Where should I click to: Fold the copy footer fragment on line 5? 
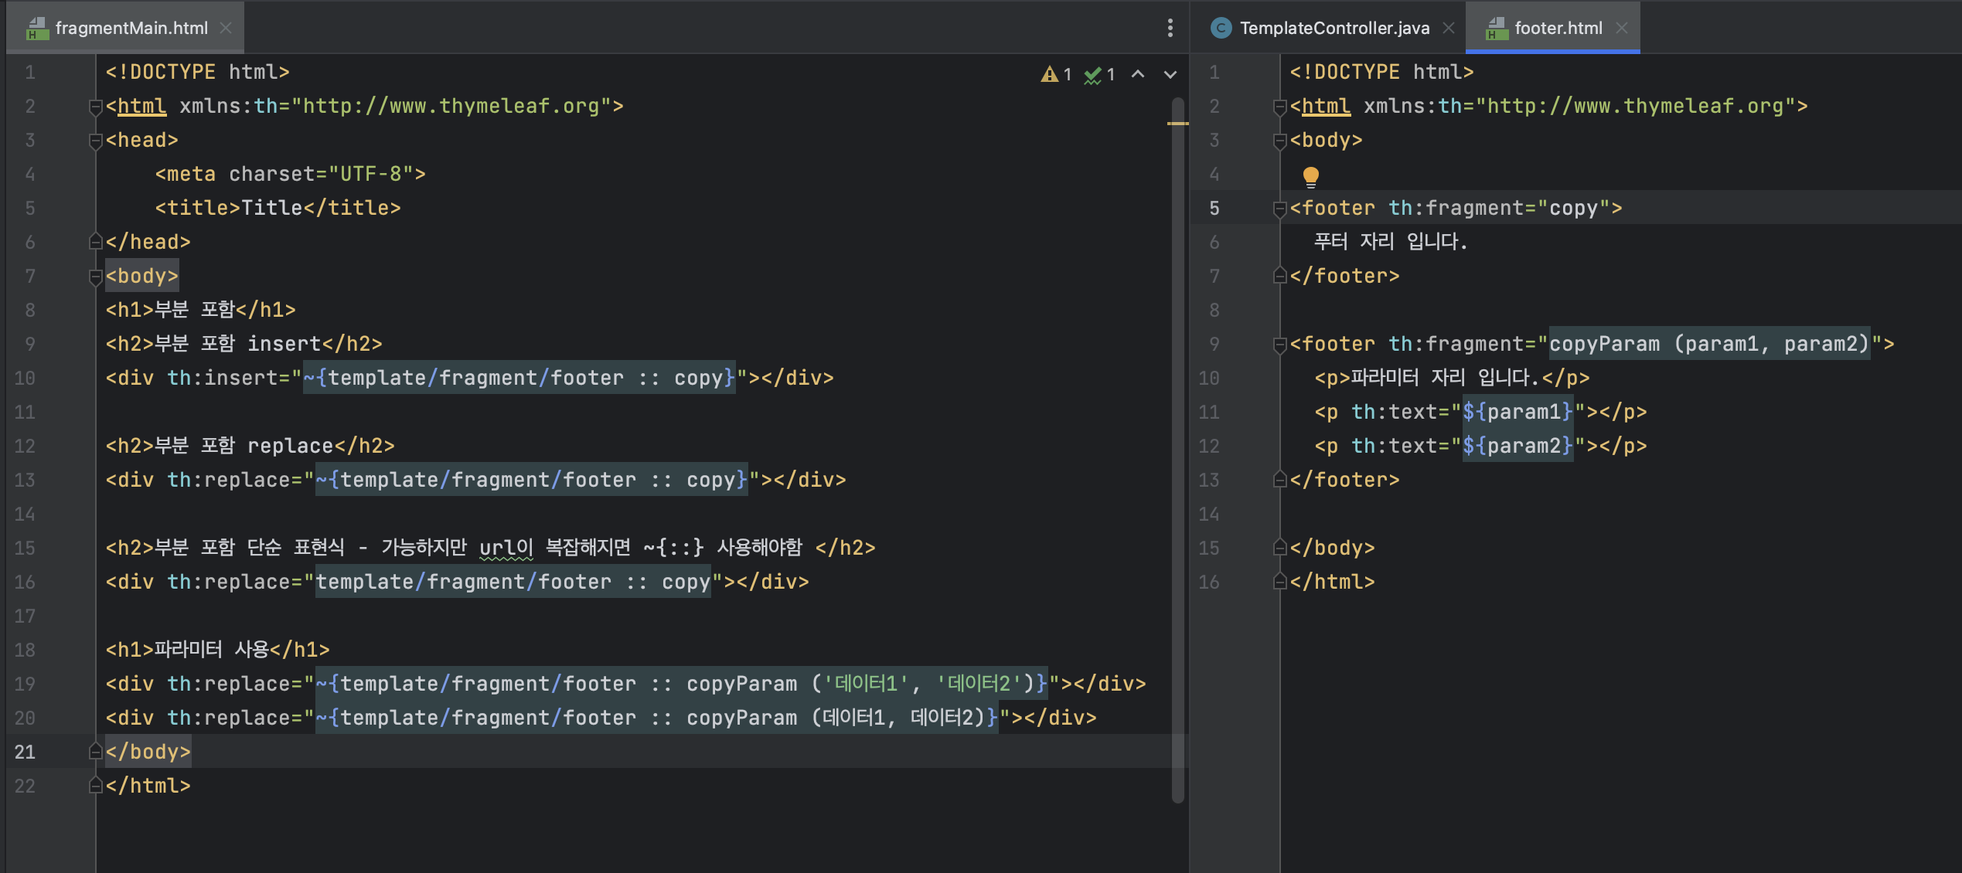pos(1279,209)
